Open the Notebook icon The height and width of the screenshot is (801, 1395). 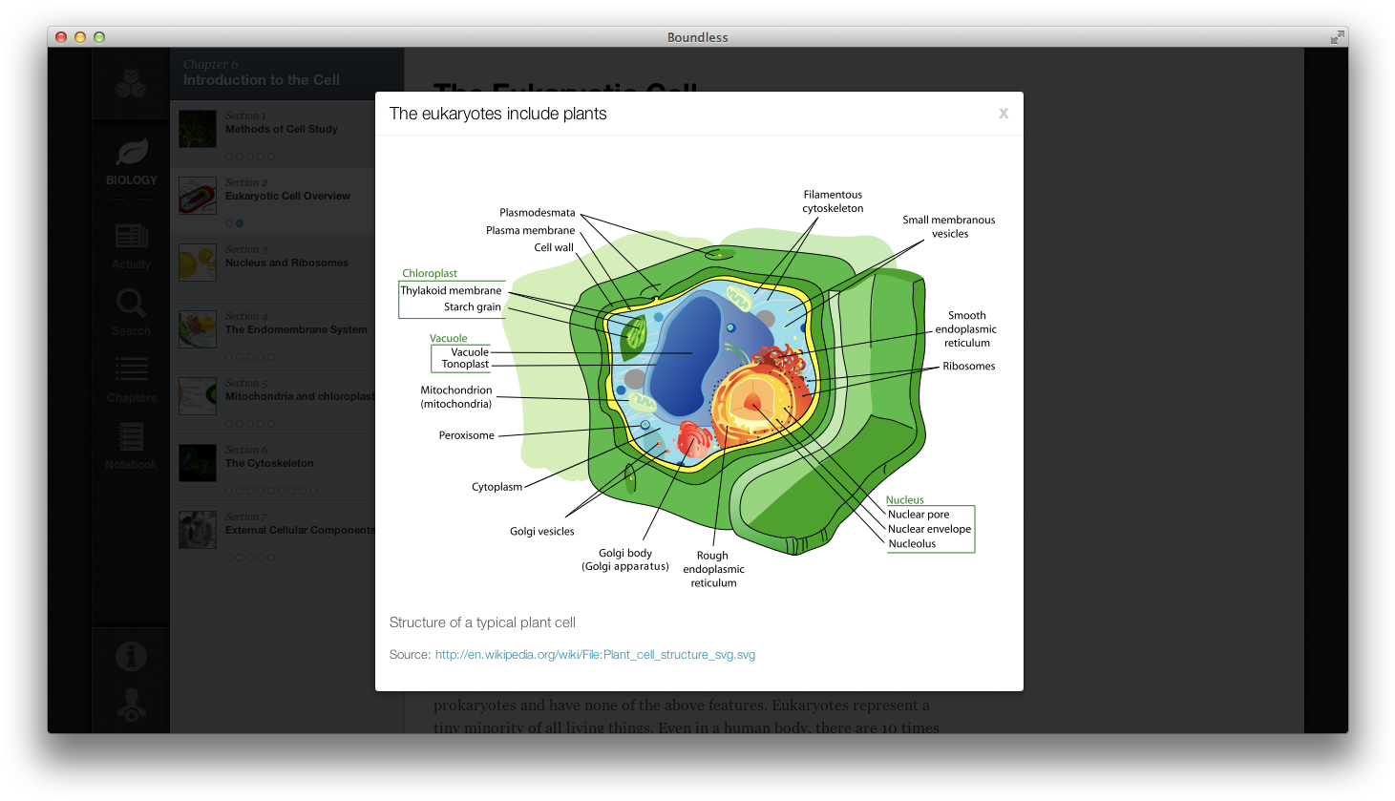131,436
